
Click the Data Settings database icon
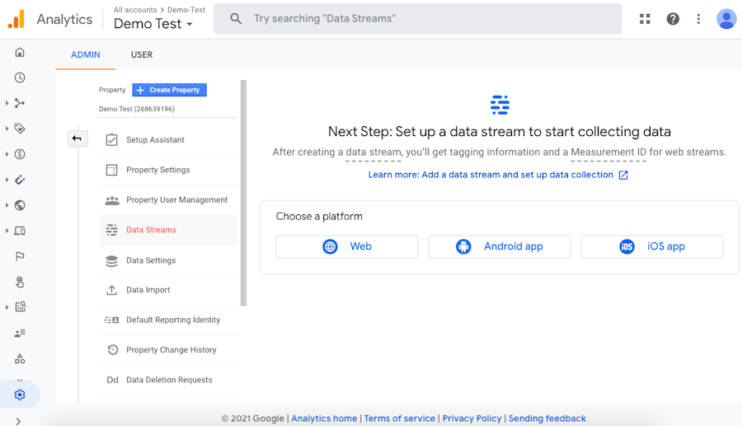click(x=111, y=260)
